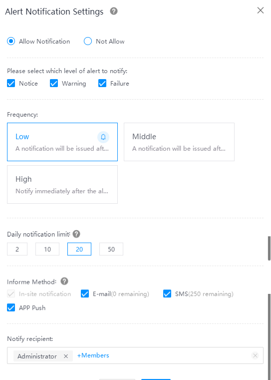This screenshot has height=380, width=271.
Task: Remove Administrator tag with its X icon
Action: (66, 356)
